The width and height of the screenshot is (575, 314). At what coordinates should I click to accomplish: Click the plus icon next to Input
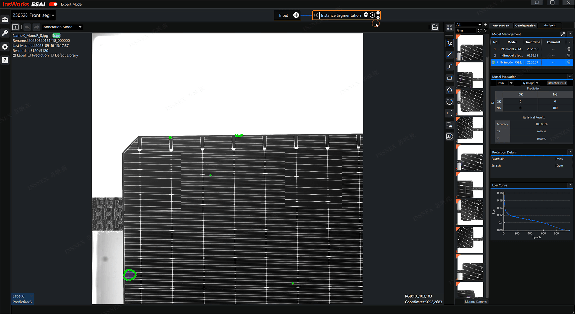tap(296, 15)
